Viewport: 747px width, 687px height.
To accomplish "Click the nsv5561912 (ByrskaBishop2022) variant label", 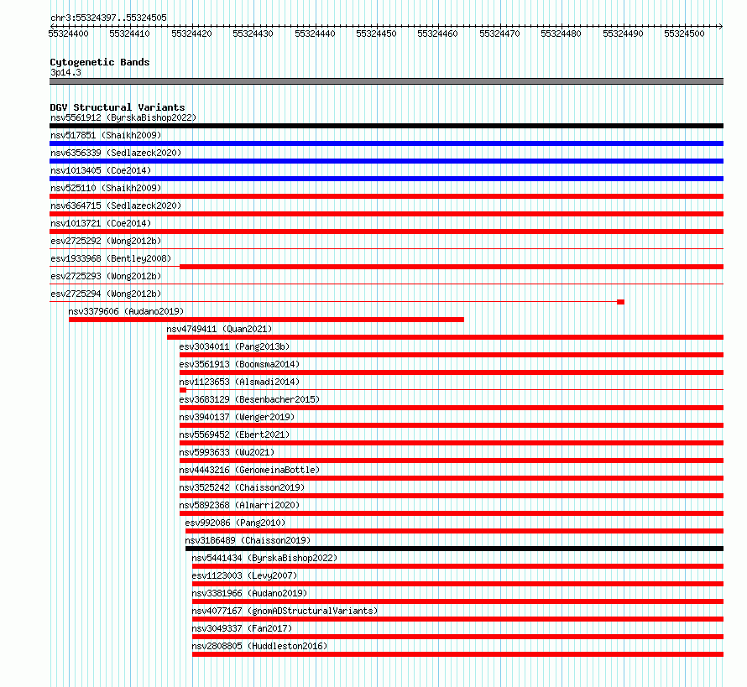I will point(123,117).
